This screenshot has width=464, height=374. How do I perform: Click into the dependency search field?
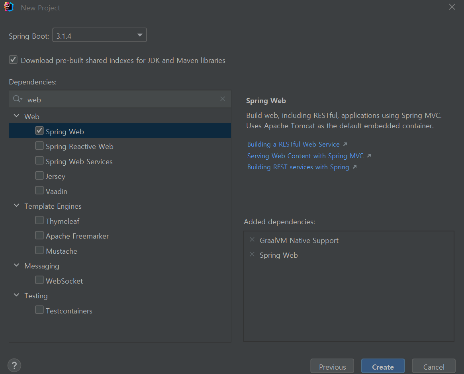[120, 100]
